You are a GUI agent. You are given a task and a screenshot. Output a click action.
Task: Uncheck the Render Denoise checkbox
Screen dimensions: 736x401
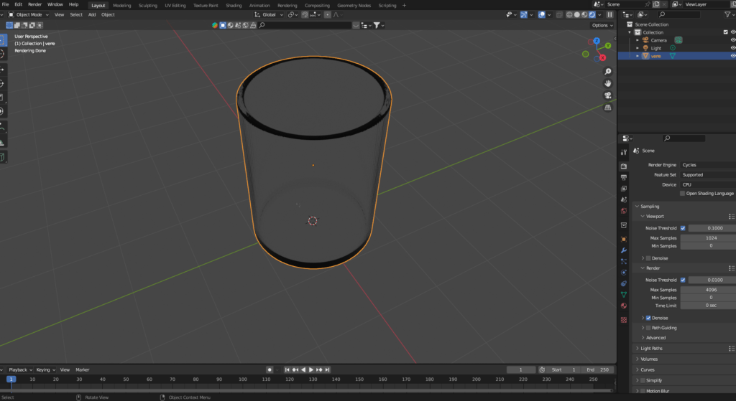click(648, 318)
